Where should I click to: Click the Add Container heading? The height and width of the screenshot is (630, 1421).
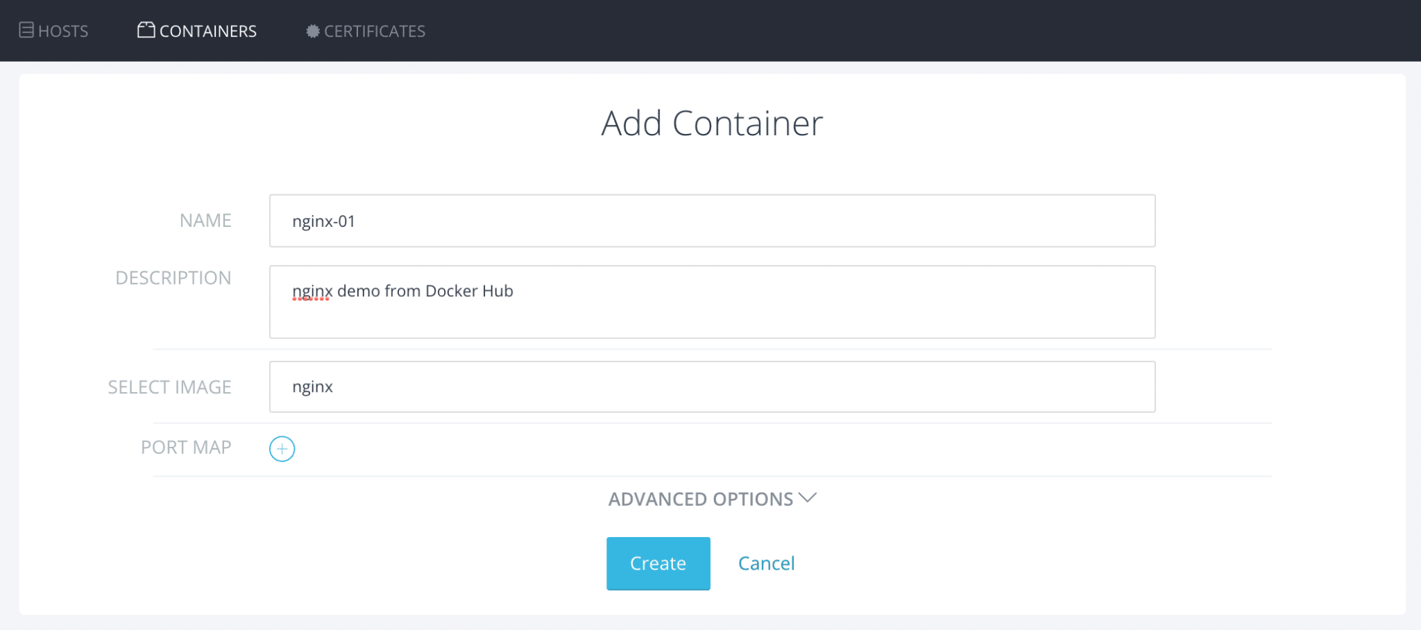coord(712,124)
